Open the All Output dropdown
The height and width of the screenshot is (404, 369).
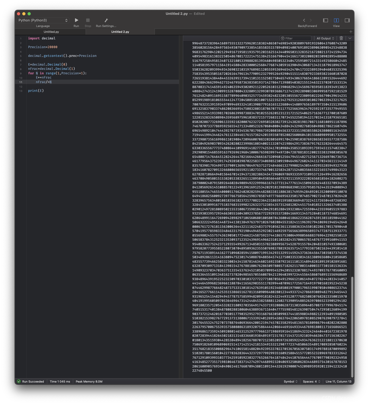pyautogui.click(x=325, y=38)
